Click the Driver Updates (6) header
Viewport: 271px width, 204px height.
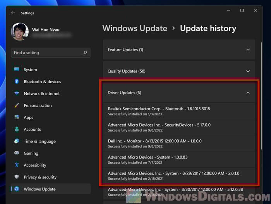pos(179,93)
